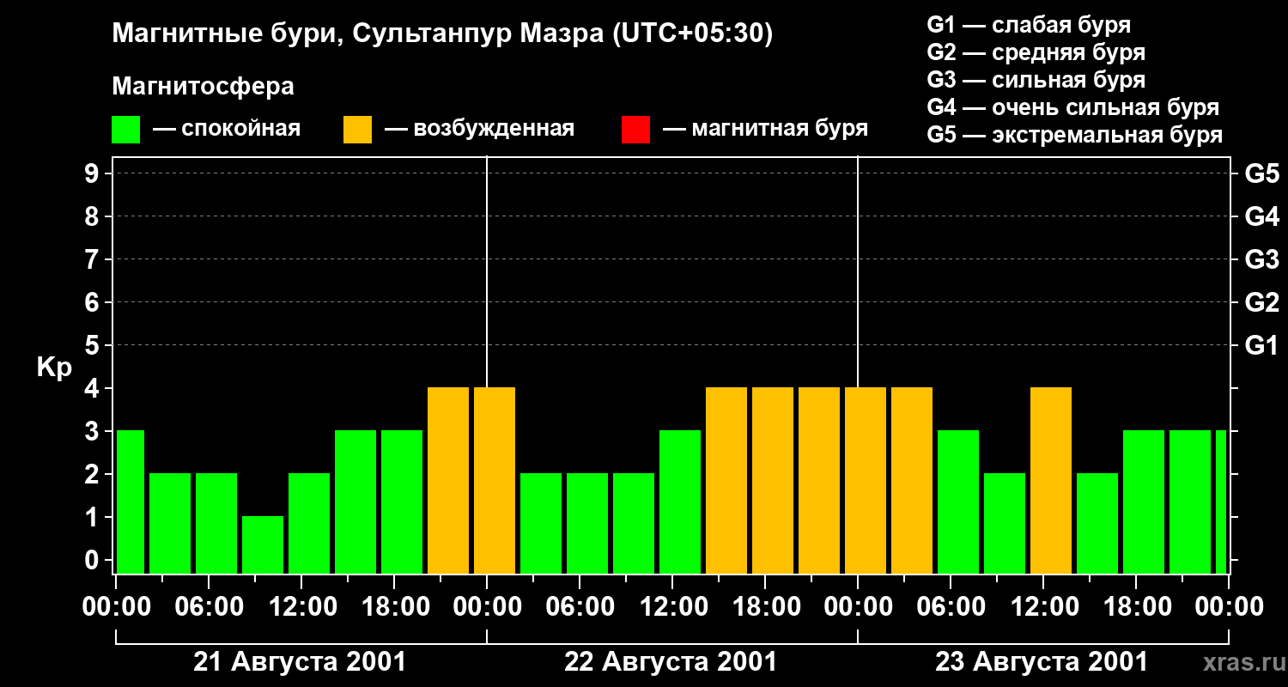The width and height of the screenshot is (1288, 687).
Task: Click the orange 'возбужденная' legend swatch
Action: click(x=358, y=130)
